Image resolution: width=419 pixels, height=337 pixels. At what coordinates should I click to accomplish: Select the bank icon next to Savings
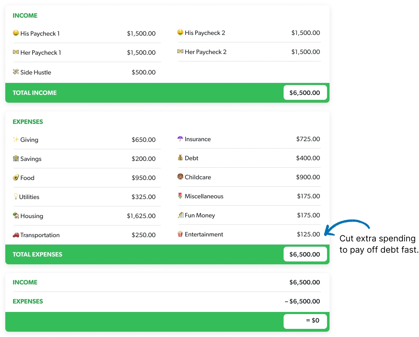16,158
